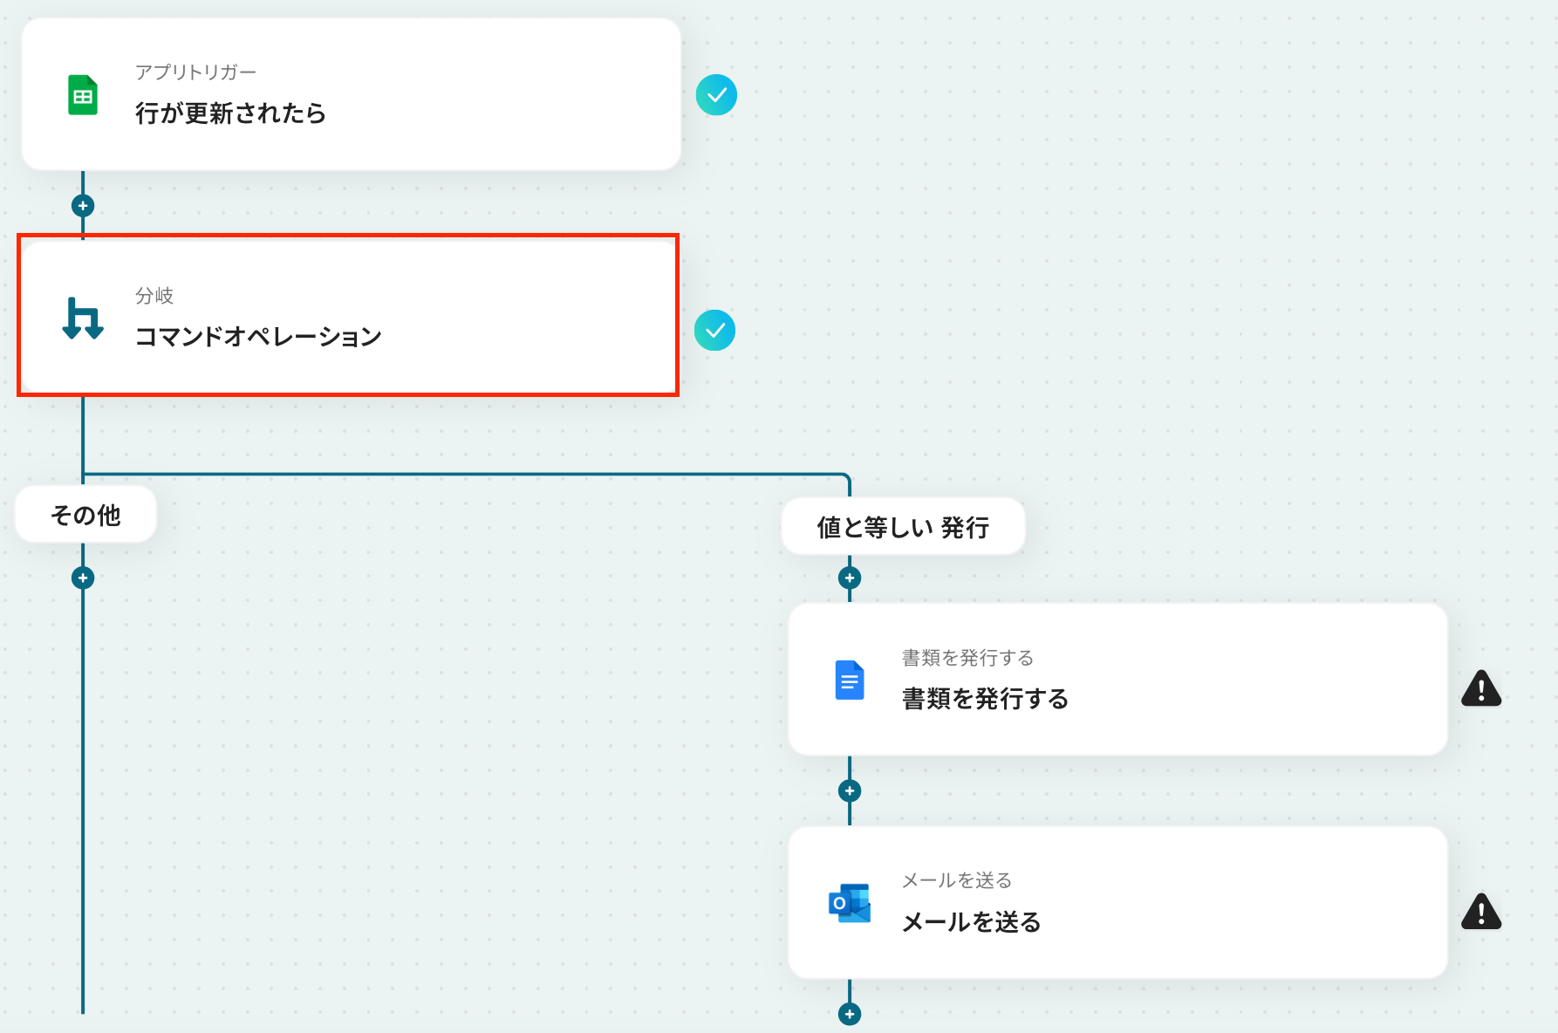Open the 行が更新されたら trigger card
Viewport: 1558px width, 1033px height.
(352, 94)
